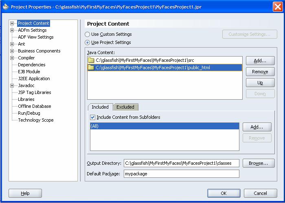Toggle Include Content from Subfolders checkbox
Viewport: 285px width, 203px height.
pos(93,117)
